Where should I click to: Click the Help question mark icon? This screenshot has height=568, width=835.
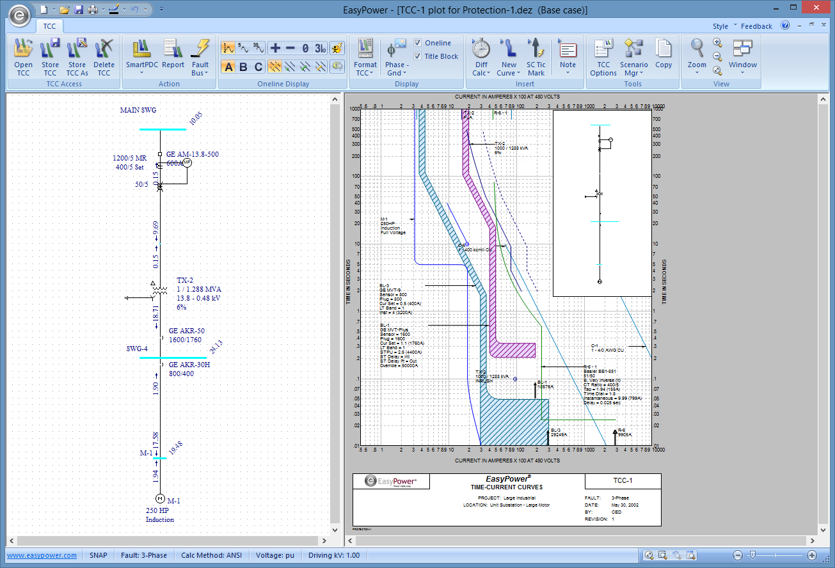pyautogui.click(x=784, y=26)
